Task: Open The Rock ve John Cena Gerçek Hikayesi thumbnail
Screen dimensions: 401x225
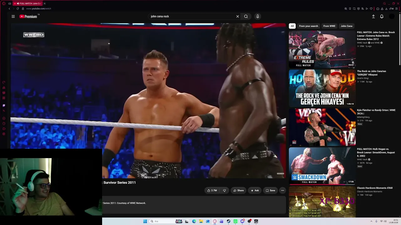Action: pos(322,88)
